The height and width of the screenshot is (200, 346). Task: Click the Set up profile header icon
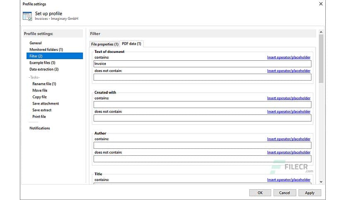pyautogui.click(x=27, y=16)
